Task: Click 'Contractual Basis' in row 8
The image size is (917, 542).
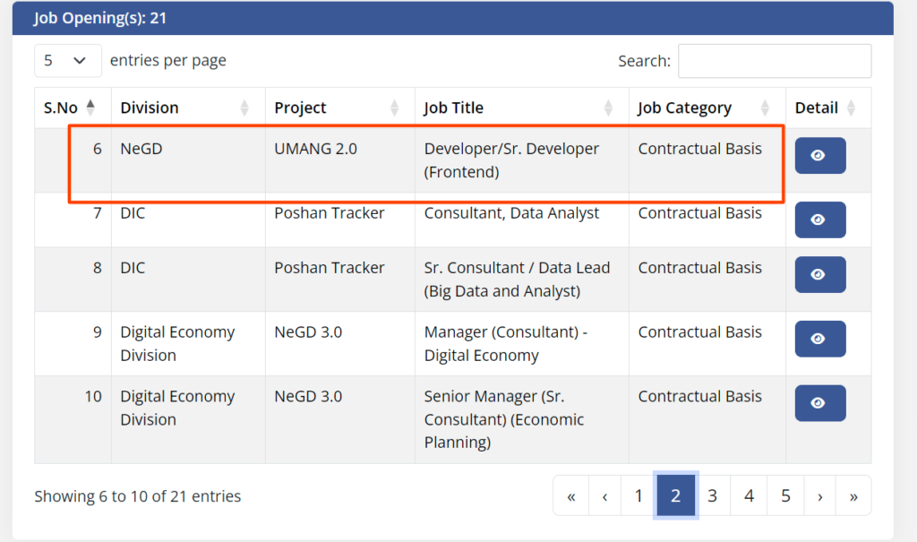Action: [x=700, y=268]
